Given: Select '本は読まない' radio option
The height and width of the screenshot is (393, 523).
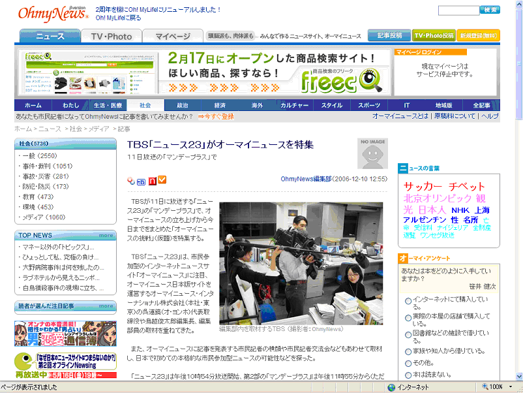Looking at the screenshot, I should (x=408, y=375).
